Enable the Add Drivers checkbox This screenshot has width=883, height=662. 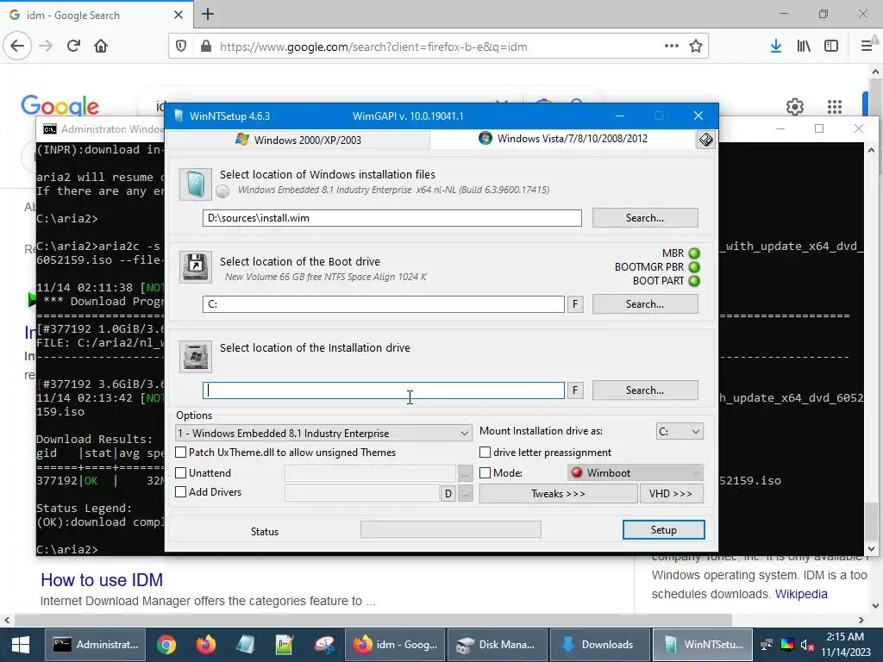click(181, 492)
